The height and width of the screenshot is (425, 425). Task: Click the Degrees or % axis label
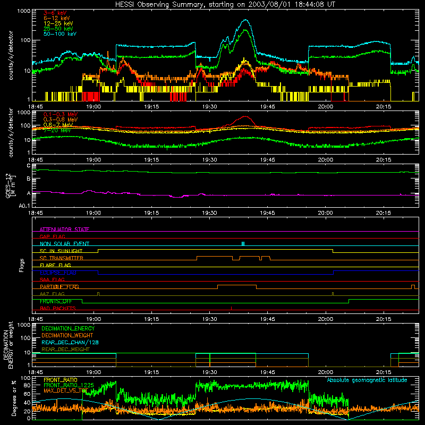click(x=14, y=398)
